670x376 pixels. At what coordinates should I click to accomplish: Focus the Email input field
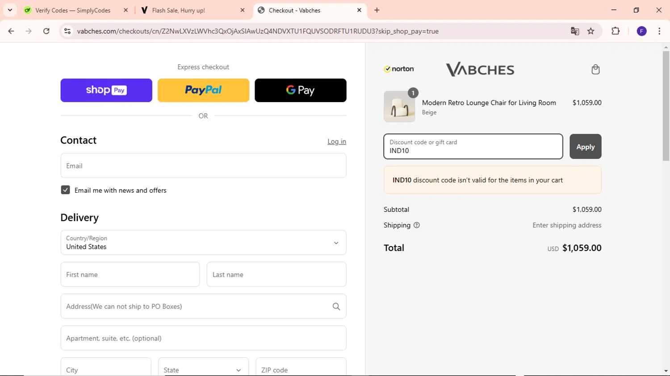203,165
